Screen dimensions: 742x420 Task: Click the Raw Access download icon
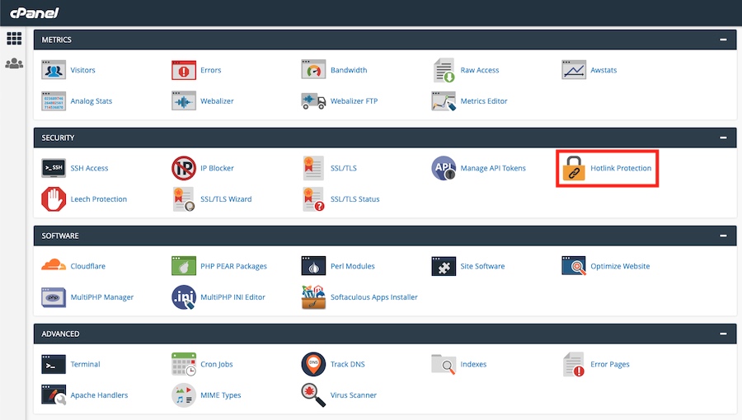pyautogui.click(x=444, y=70)
